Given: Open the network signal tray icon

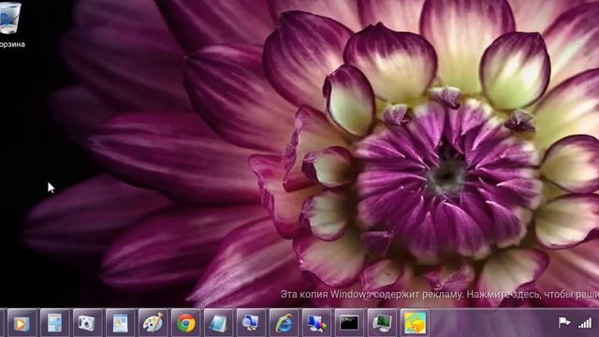Looking at the screenshot, I should [x=585, y=323].
